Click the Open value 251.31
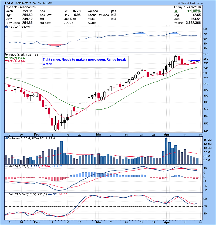 tap(27, 11)
